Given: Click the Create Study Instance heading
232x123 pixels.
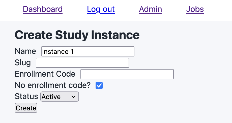Looking at the screenshot, I should [77, 35].
